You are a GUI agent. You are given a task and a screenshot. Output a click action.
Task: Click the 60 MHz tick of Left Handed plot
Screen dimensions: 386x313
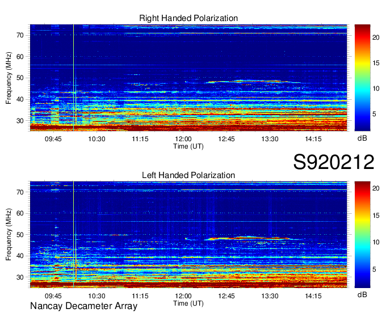[20, 213]
